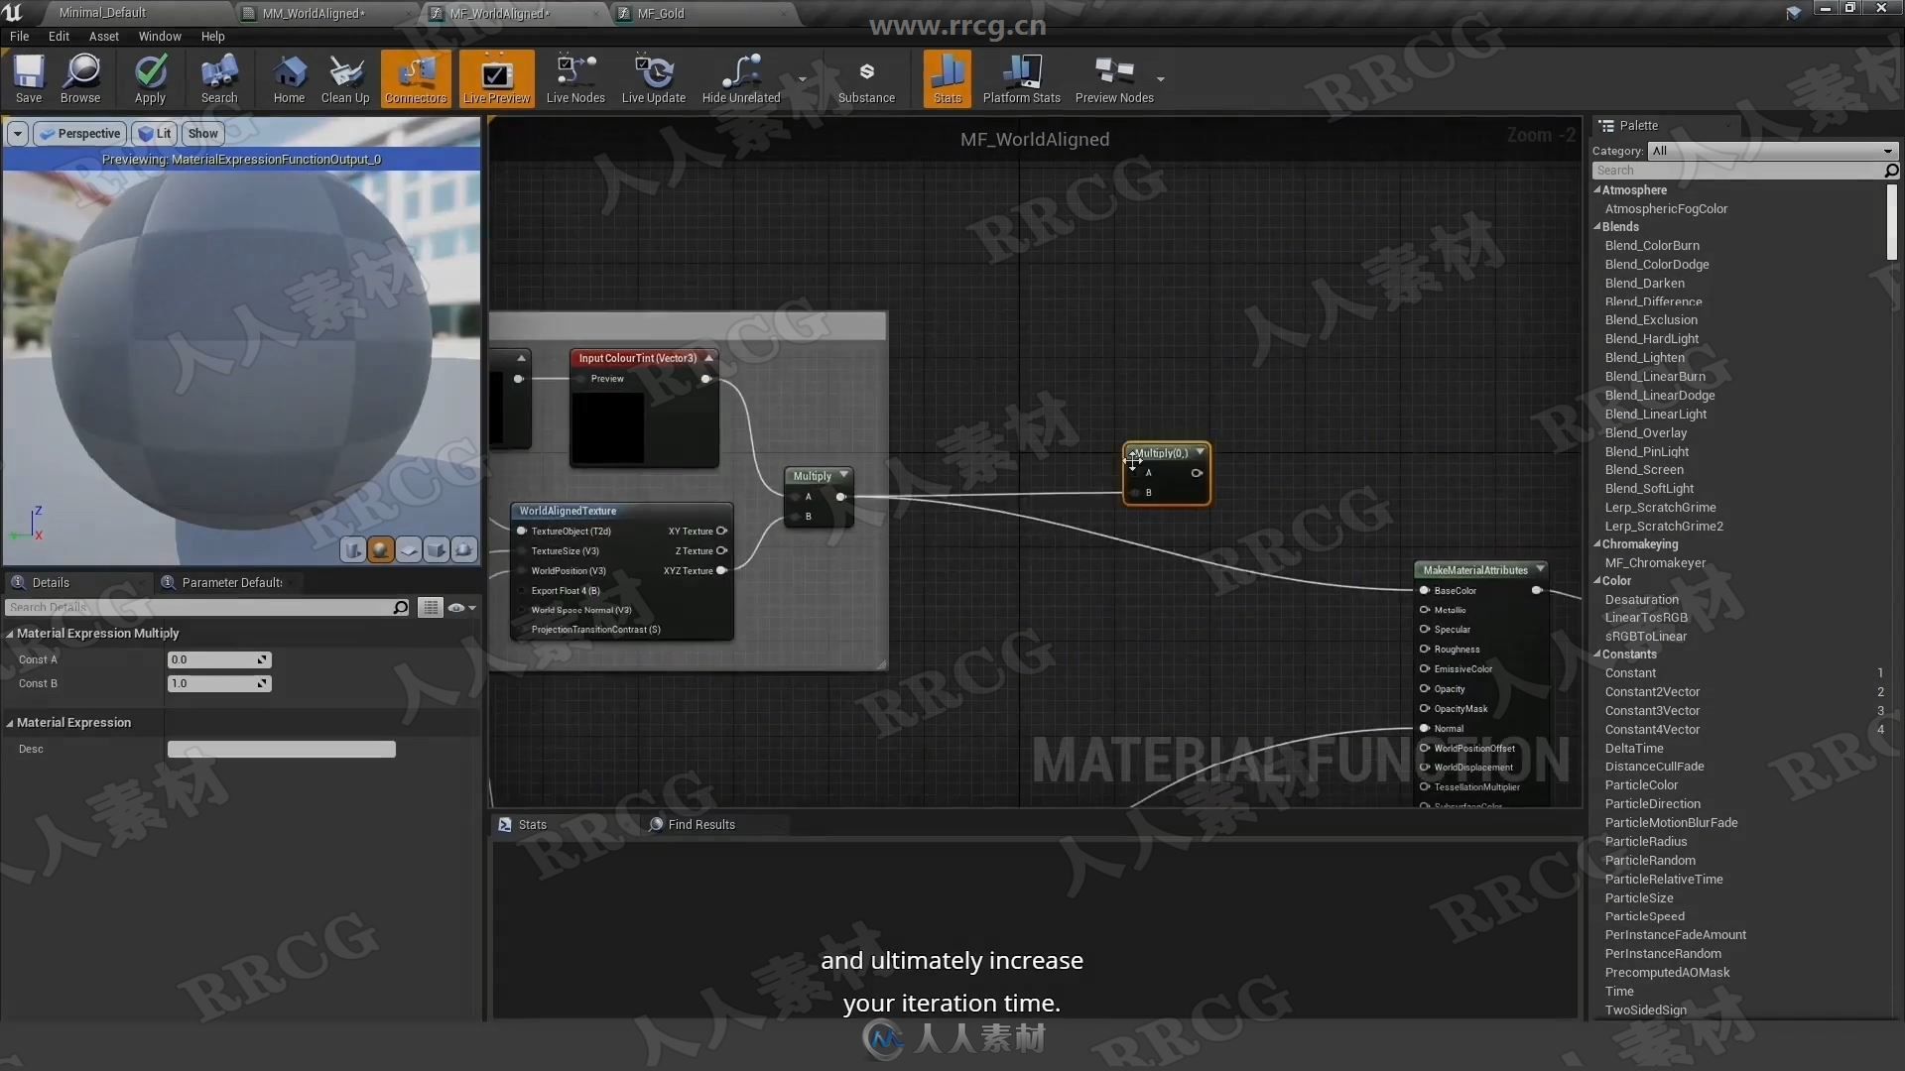The height and width of the screenshot is (1071, 1905).
Task: Expand the Multiply node preview arrow
Action: 843,475
